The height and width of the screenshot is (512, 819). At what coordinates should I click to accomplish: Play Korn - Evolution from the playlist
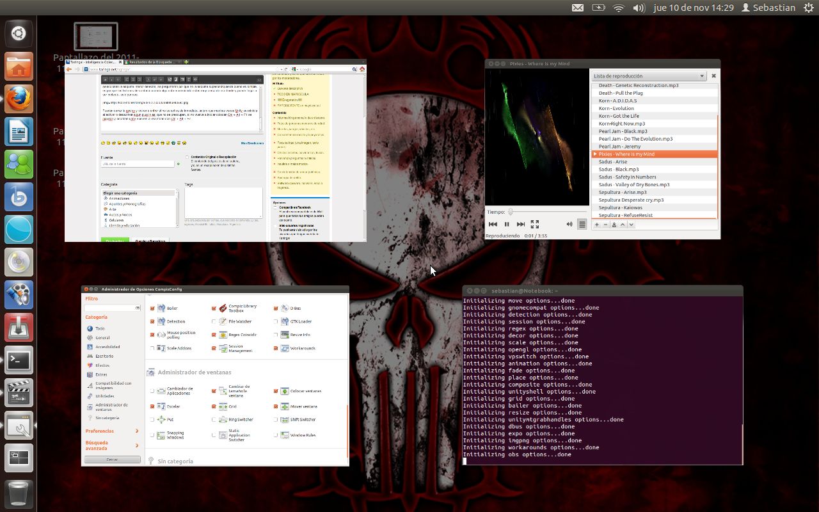point(655,108)
